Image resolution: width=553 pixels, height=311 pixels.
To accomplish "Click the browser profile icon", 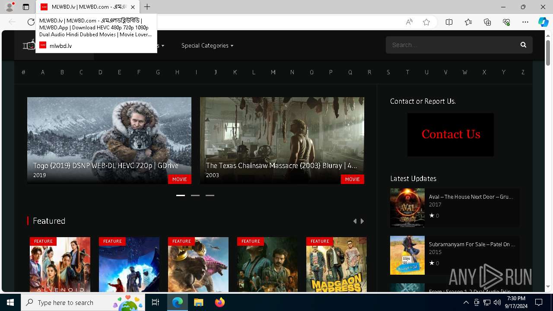I will pyautogui.click(x=9, y=7).
